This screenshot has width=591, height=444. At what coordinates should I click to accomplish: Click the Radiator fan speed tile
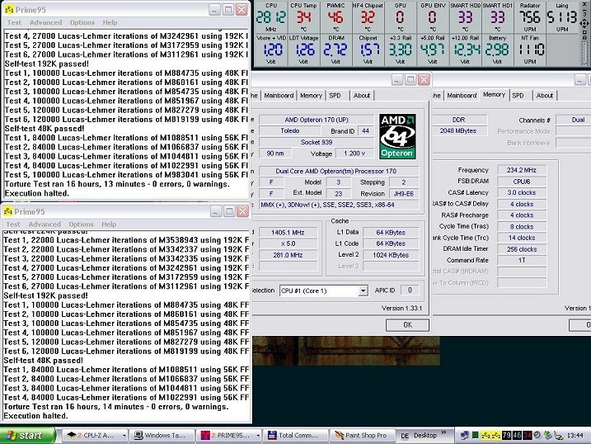coord(531,15)
